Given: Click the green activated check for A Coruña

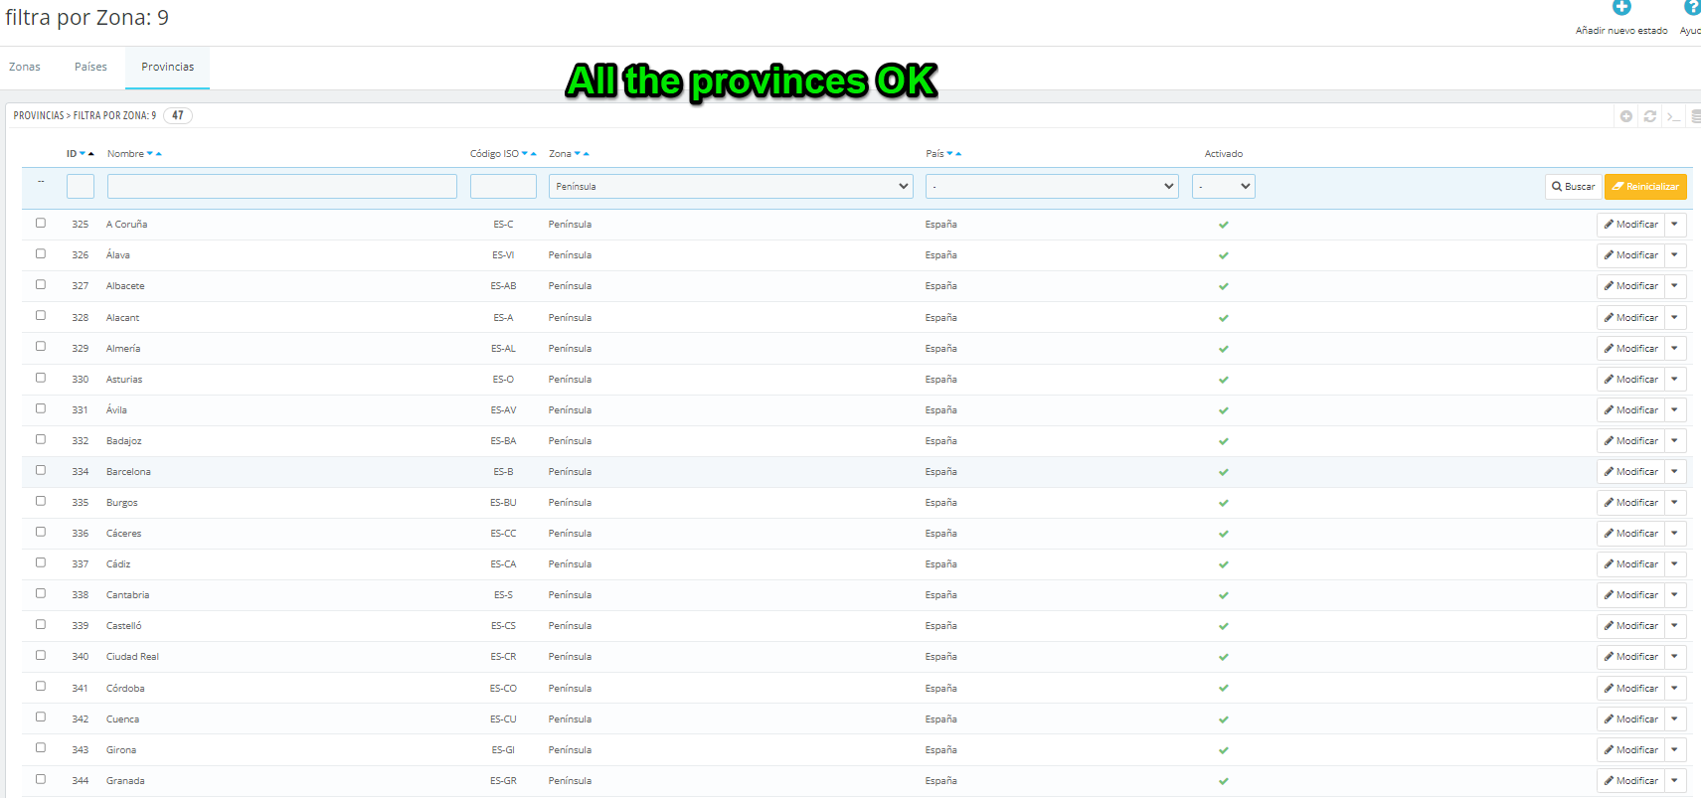Looking at the screenshot, I should pos(1224,225).
